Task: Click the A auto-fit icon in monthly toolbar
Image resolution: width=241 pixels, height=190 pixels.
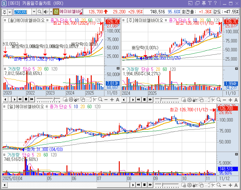Action: point(117,100)
